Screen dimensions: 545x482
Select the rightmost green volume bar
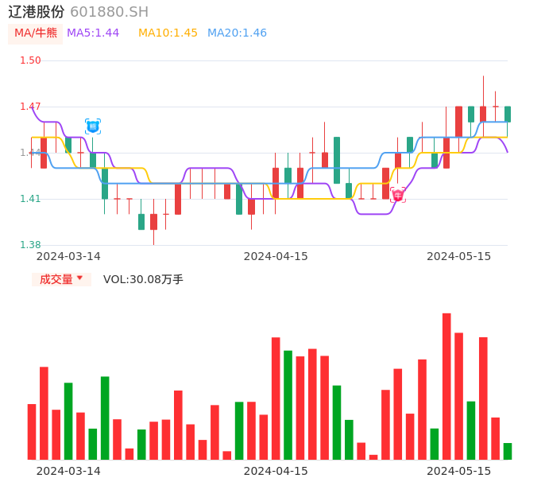[508, 451]
